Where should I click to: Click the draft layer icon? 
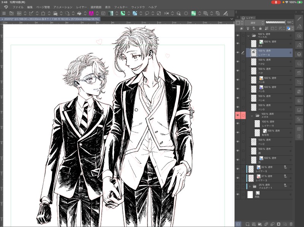pyautogui.click(x=254, y=28)
